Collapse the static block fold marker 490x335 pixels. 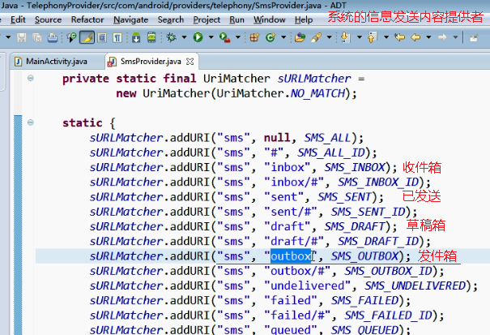pos(30,122)
